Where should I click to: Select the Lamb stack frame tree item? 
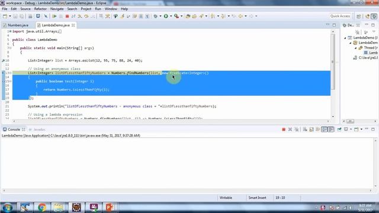[x=371, y=53]
